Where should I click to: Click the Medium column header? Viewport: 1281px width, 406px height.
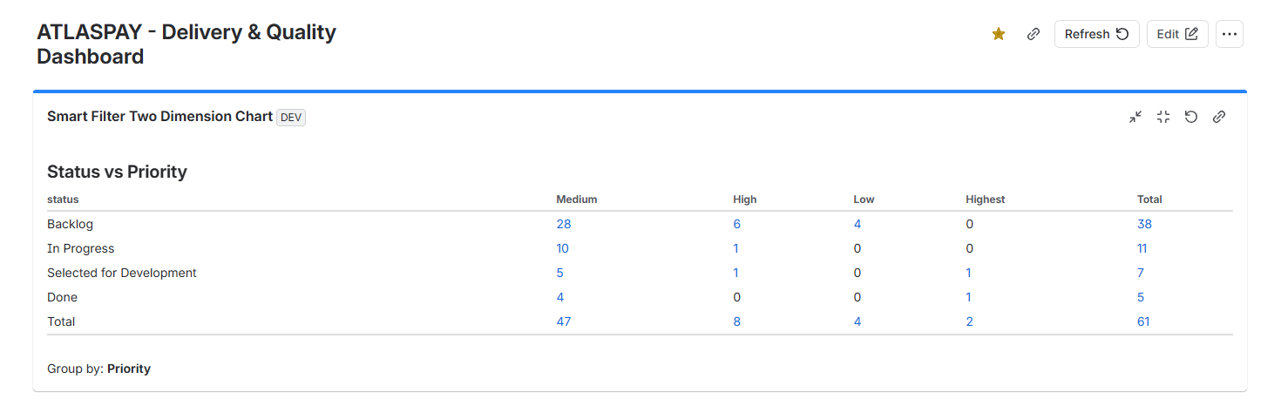click(577, 200)
